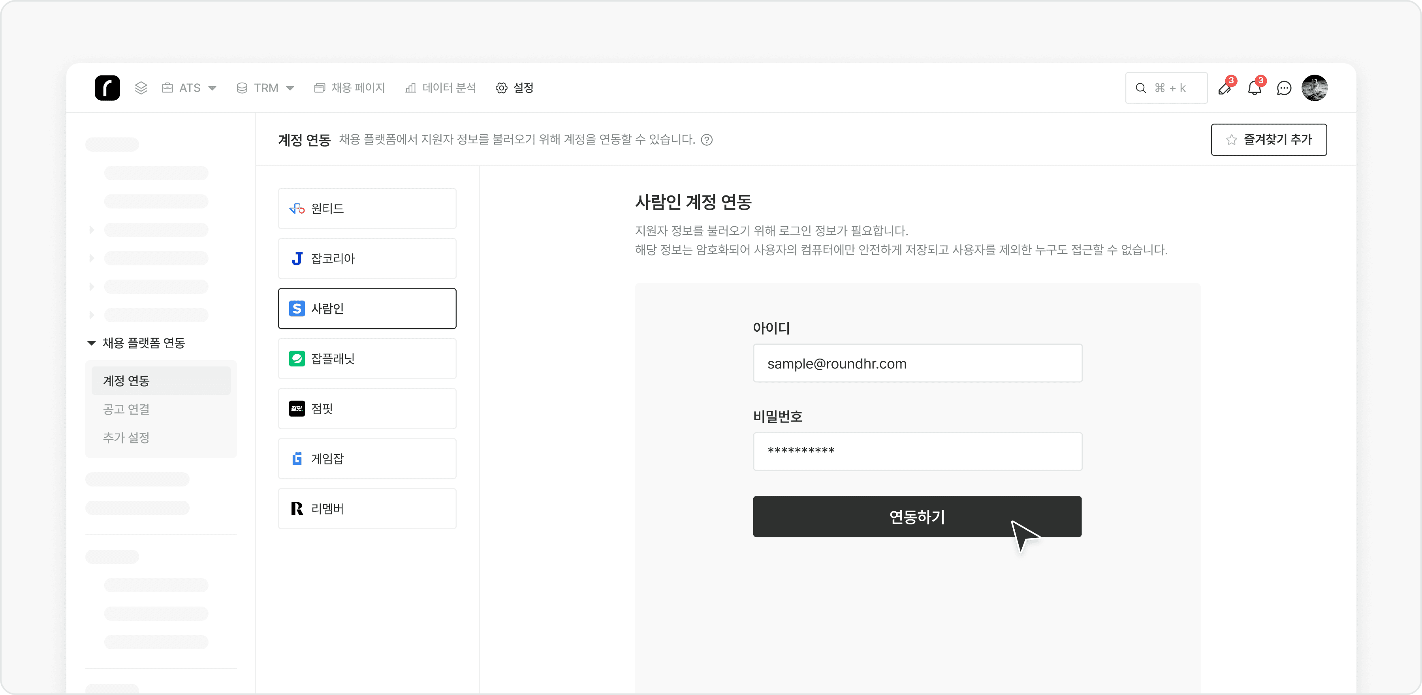Click the help question mark next to 계정 연동 description
The height and width of the screenshot is (695, 1422).
coord(707,140)
